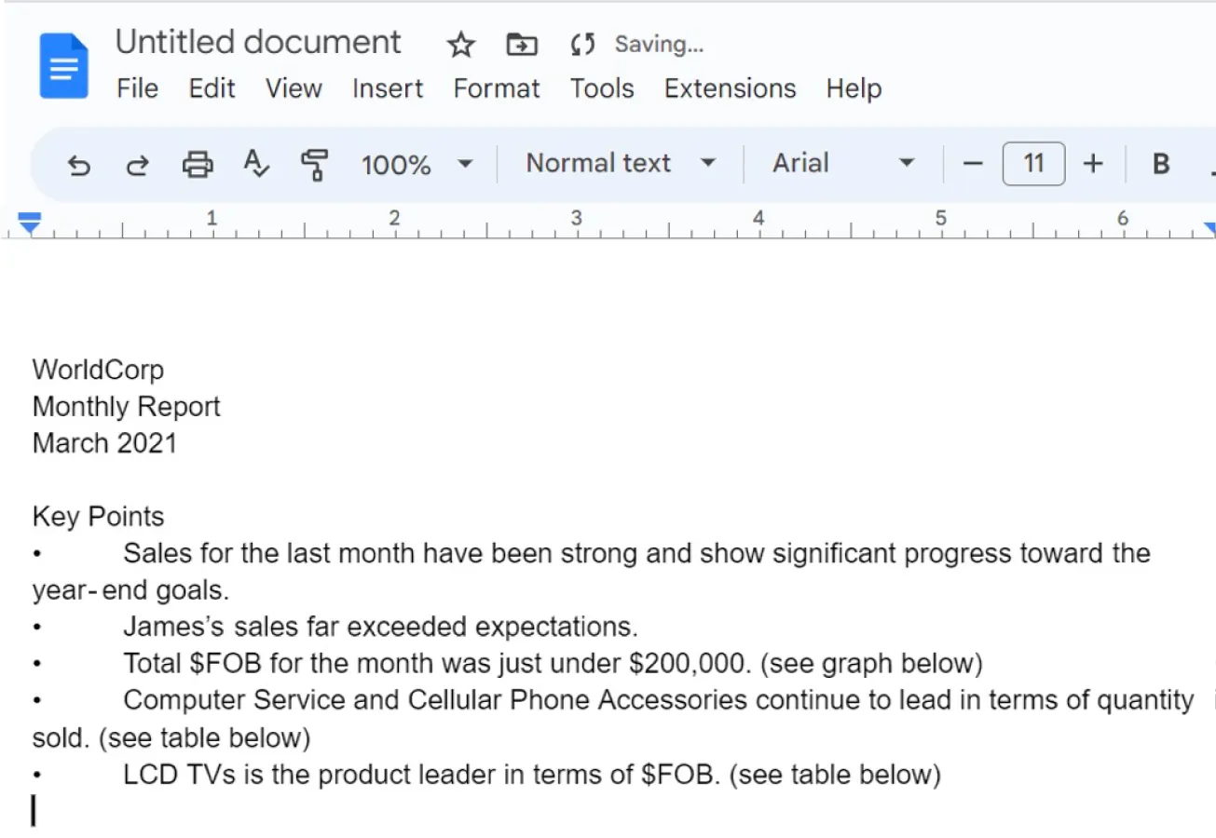Open the Normal text styles dropdown
This screenshot has height=838, width=1216.
(618, 164)
